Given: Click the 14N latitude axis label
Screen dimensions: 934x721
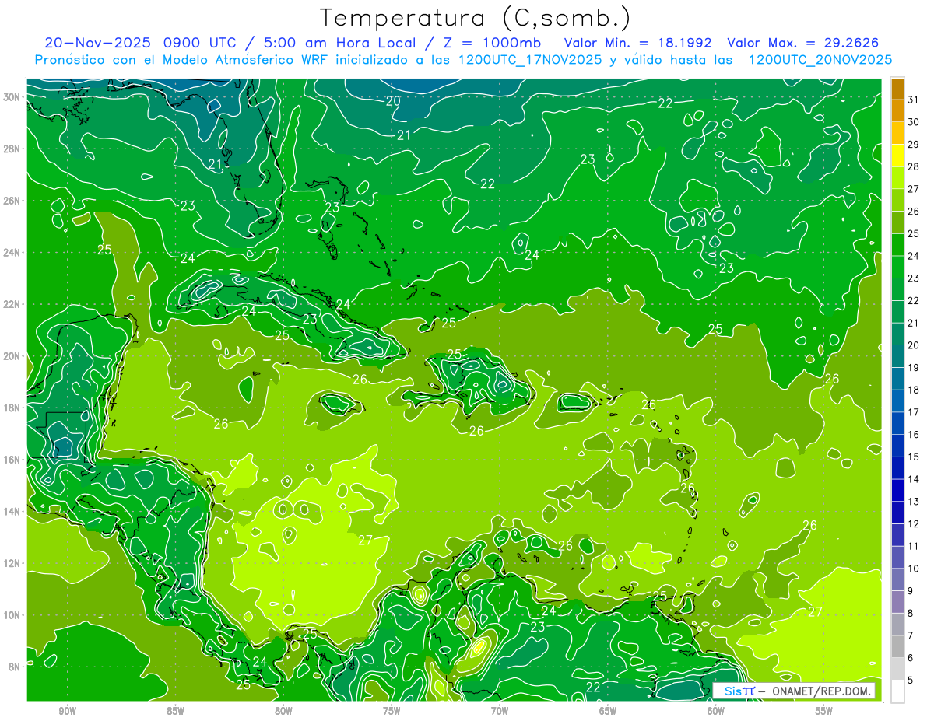Looking at the screenshot, I should click(x=12, y=512).
